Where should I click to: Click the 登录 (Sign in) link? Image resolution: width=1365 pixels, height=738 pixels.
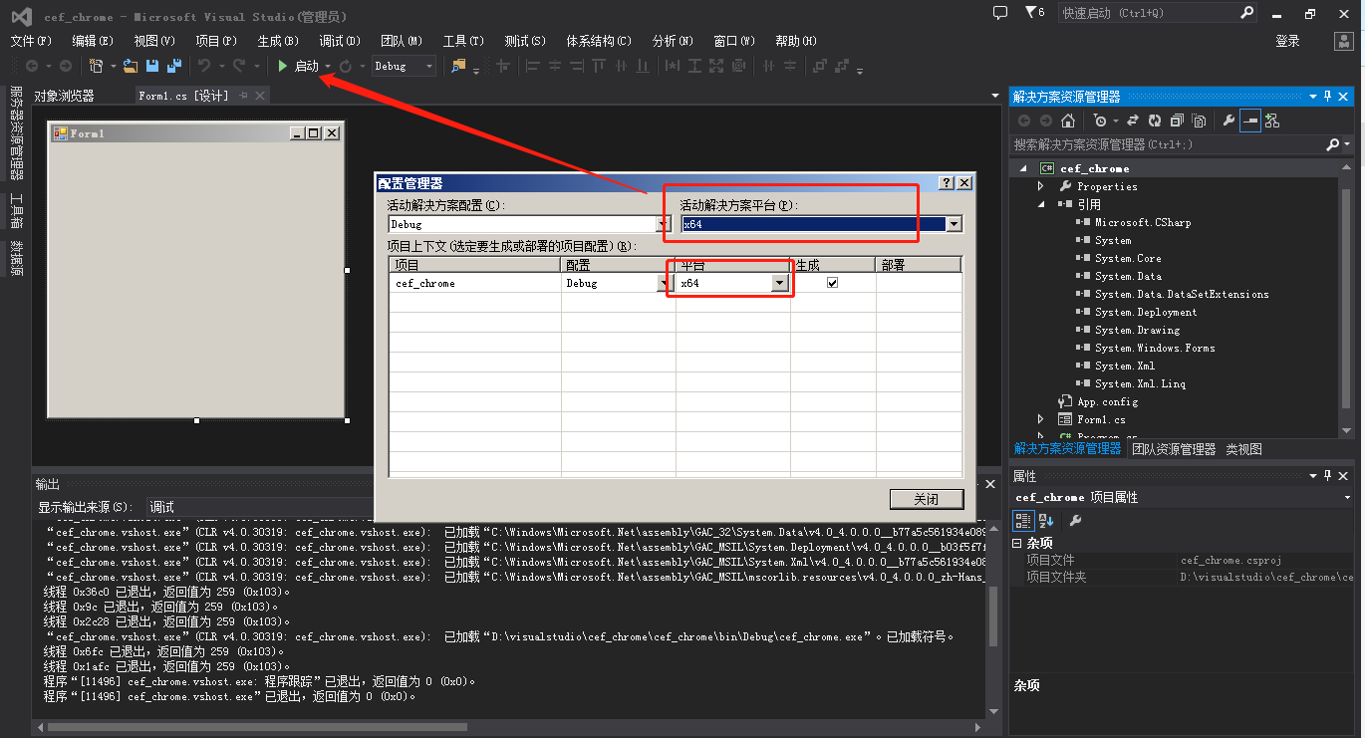(x=1287, y=41)
